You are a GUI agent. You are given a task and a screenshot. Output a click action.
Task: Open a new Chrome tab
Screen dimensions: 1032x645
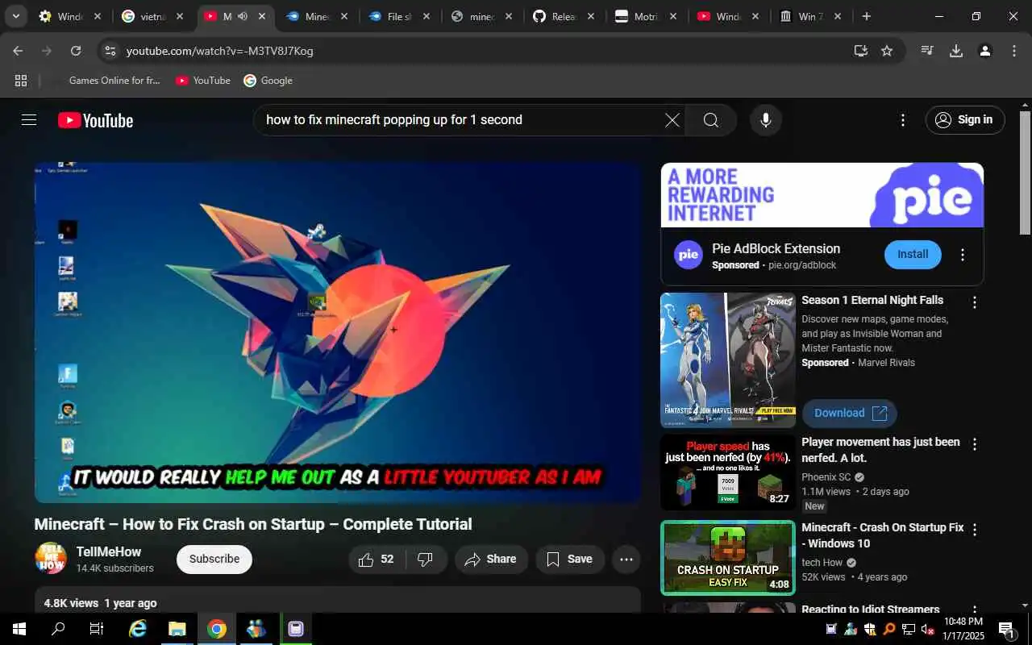[867, 16]
